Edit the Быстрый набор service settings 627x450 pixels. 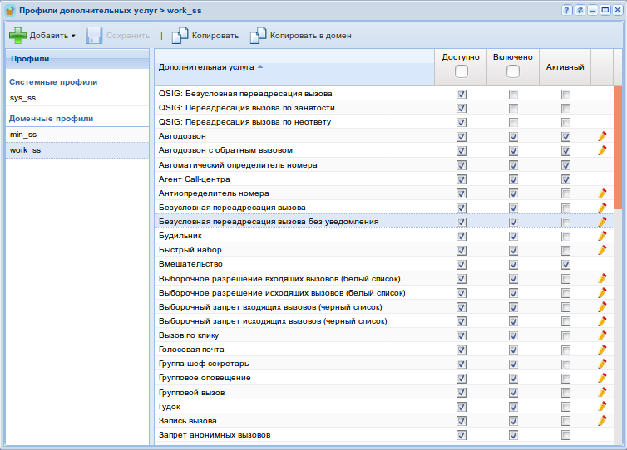click(602, 250)
